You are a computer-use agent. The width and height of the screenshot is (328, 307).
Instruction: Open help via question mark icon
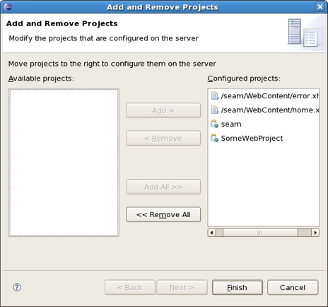click(x=17, y=287)
